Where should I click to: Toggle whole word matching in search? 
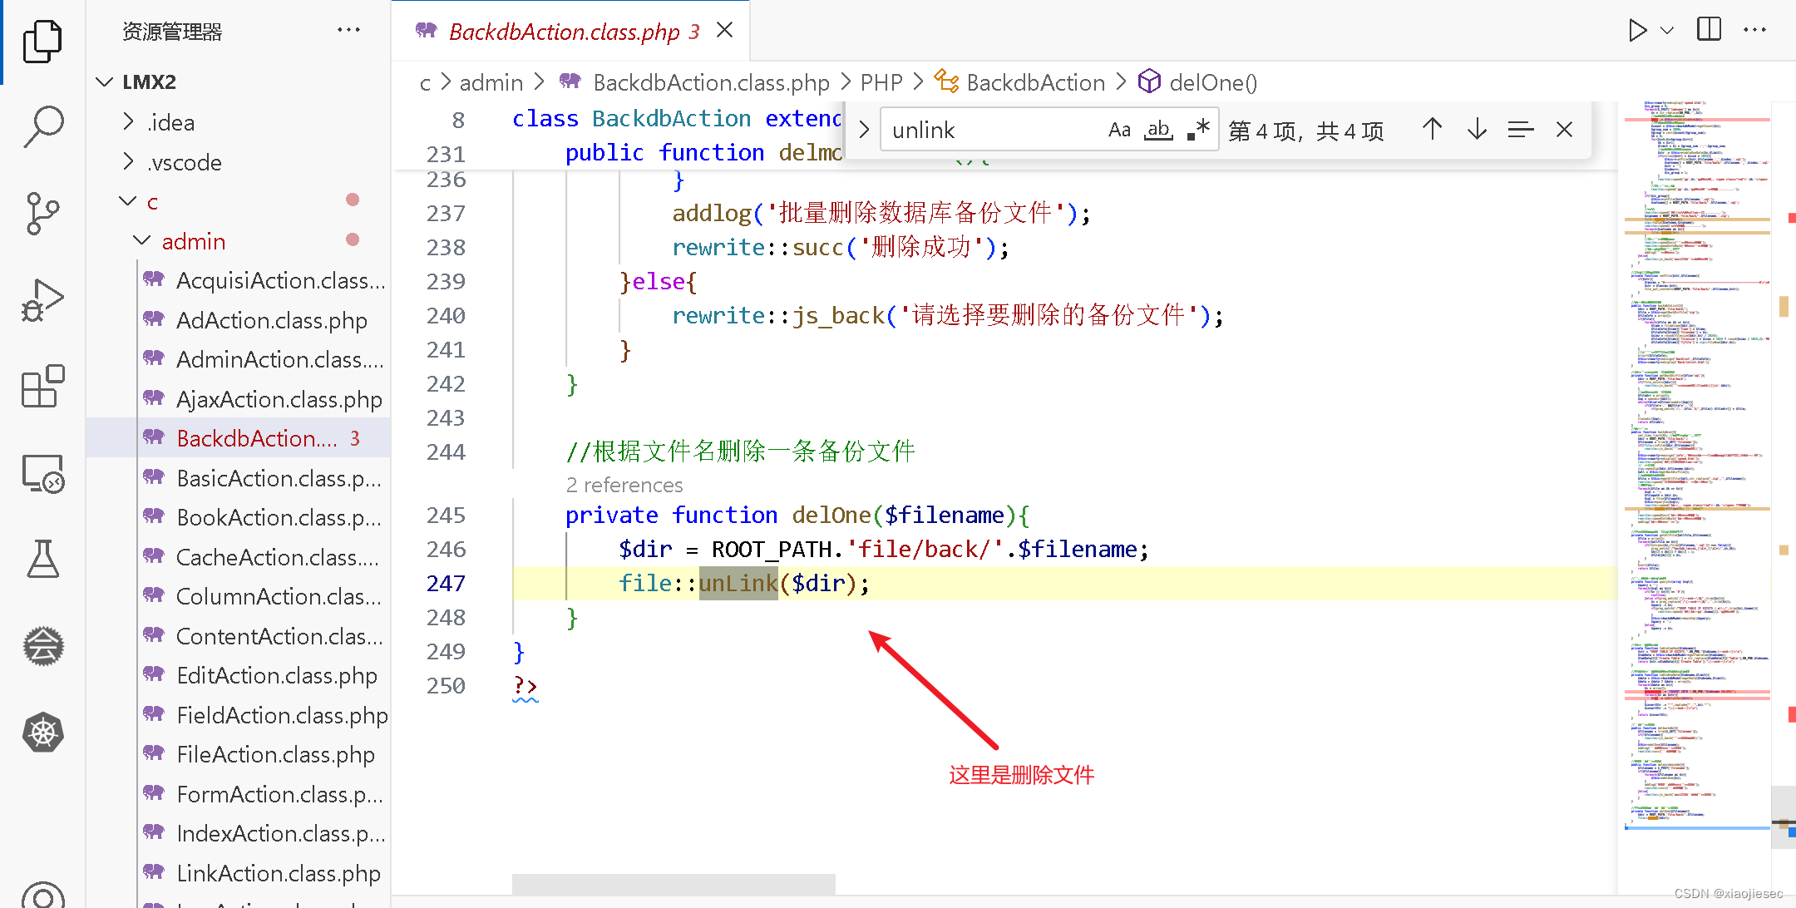[1158, 129]
